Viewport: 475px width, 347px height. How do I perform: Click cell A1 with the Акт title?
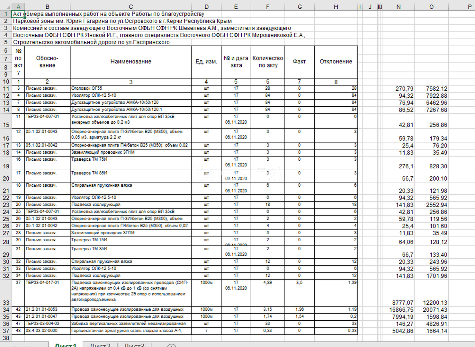(18, 14)
